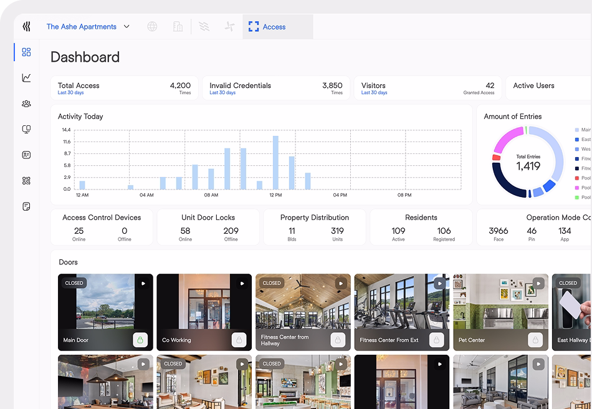The width and height of the screenshot is (592, 409).
Task: Click Last 30 days under Total Access
Action: click(x=70, y=92)
